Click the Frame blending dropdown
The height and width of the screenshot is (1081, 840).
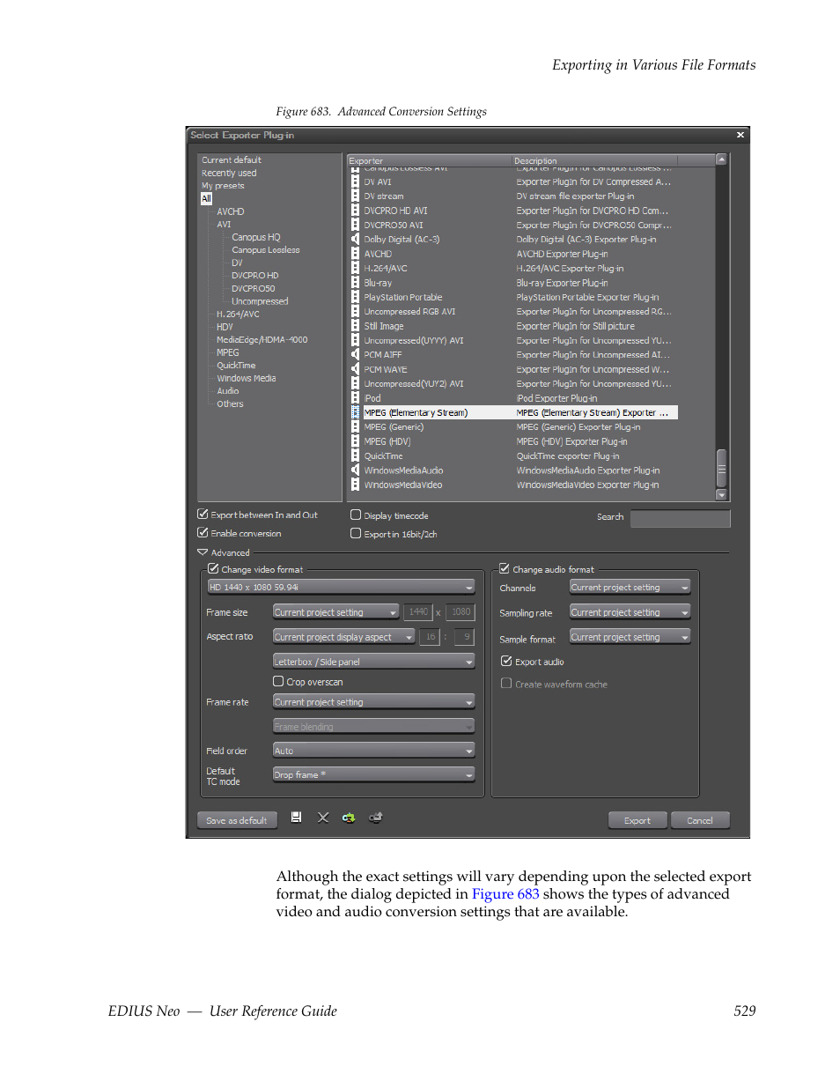tap(374, 727)
